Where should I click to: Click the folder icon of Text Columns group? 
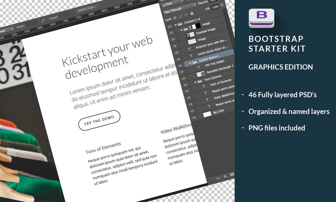tap(200, 81)
